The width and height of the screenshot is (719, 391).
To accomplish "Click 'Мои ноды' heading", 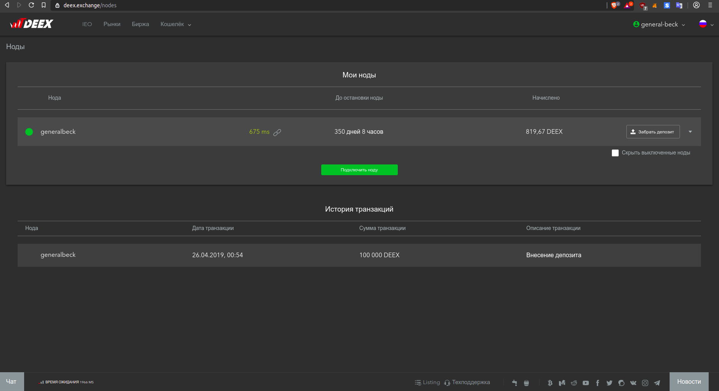I will [359, 75].
